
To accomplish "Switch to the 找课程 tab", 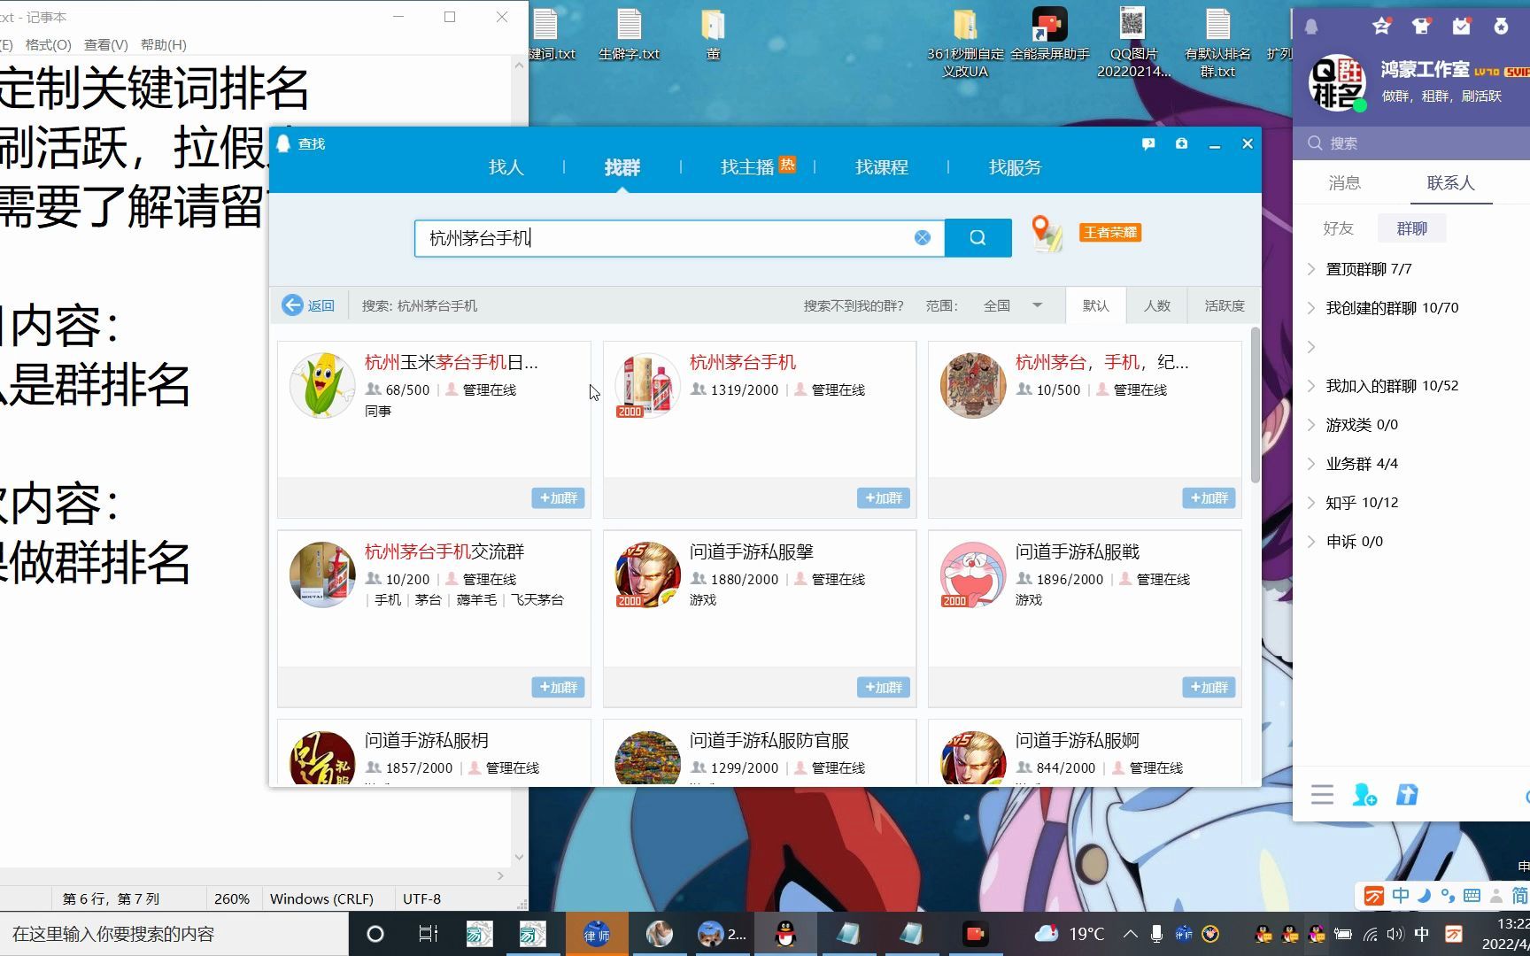I will (881, 167).
